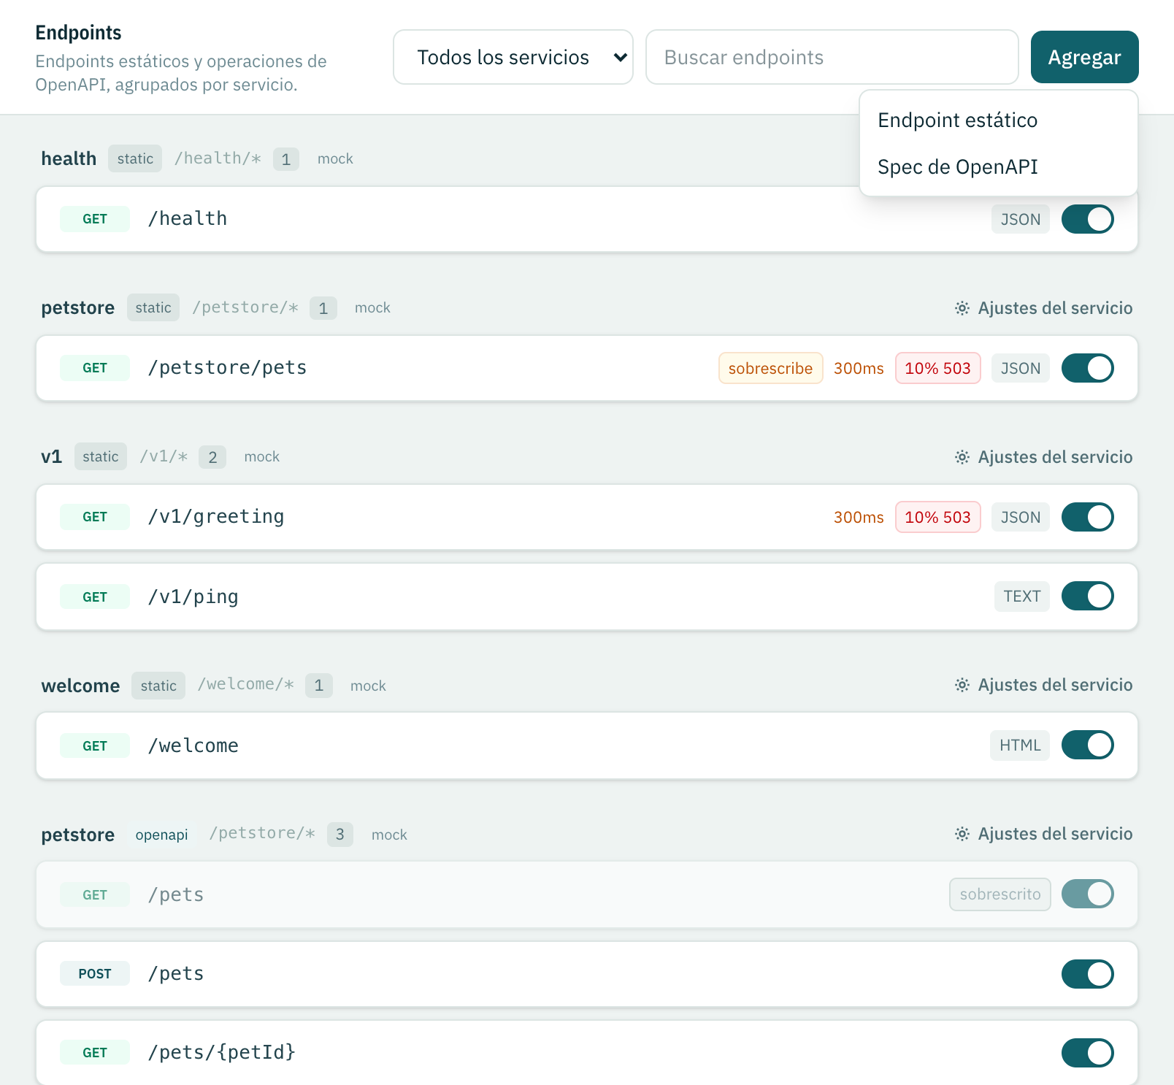Screen dimensions: 1174x1085
Task: Open Ajustes del servicio for openapi petstore
Action: (1043, 834)
